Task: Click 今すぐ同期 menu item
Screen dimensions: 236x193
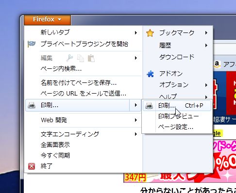Action: pyautogui.click(x=55, y=155)
